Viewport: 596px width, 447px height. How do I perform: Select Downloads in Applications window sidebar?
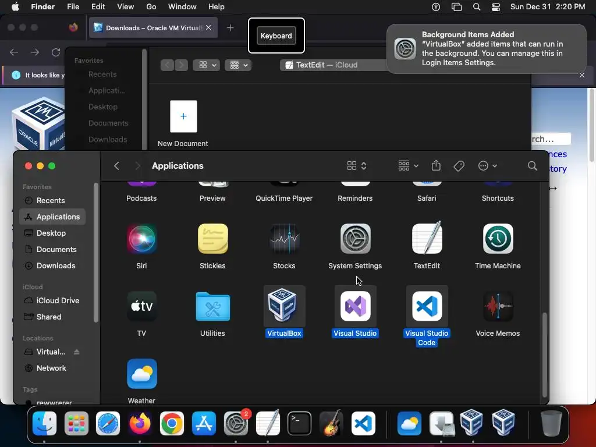52,265
